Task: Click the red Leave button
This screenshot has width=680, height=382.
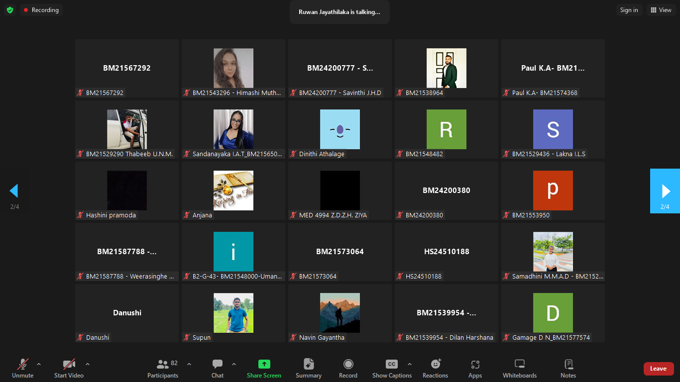Action: [x=658, y=369]
